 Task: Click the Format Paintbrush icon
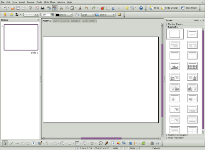[x=80, y=8]
